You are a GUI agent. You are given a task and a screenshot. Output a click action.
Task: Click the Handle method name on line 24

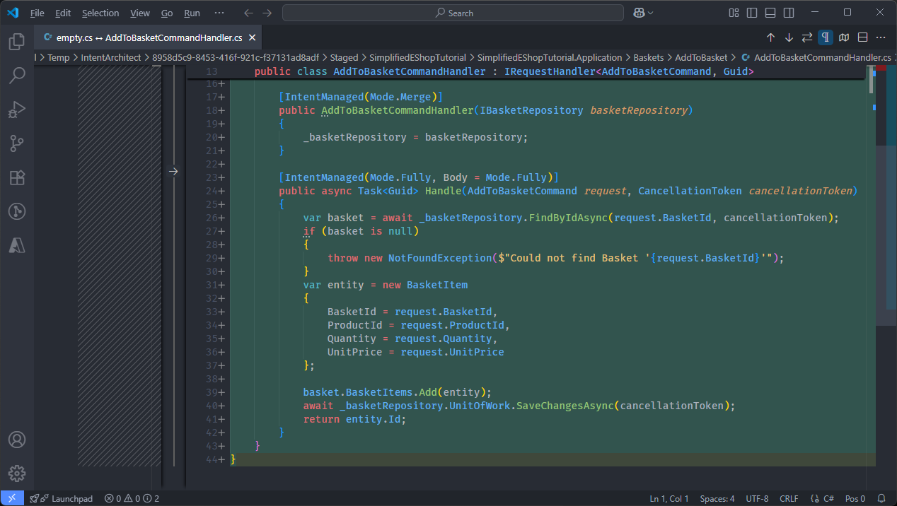(x=443, y=191)
